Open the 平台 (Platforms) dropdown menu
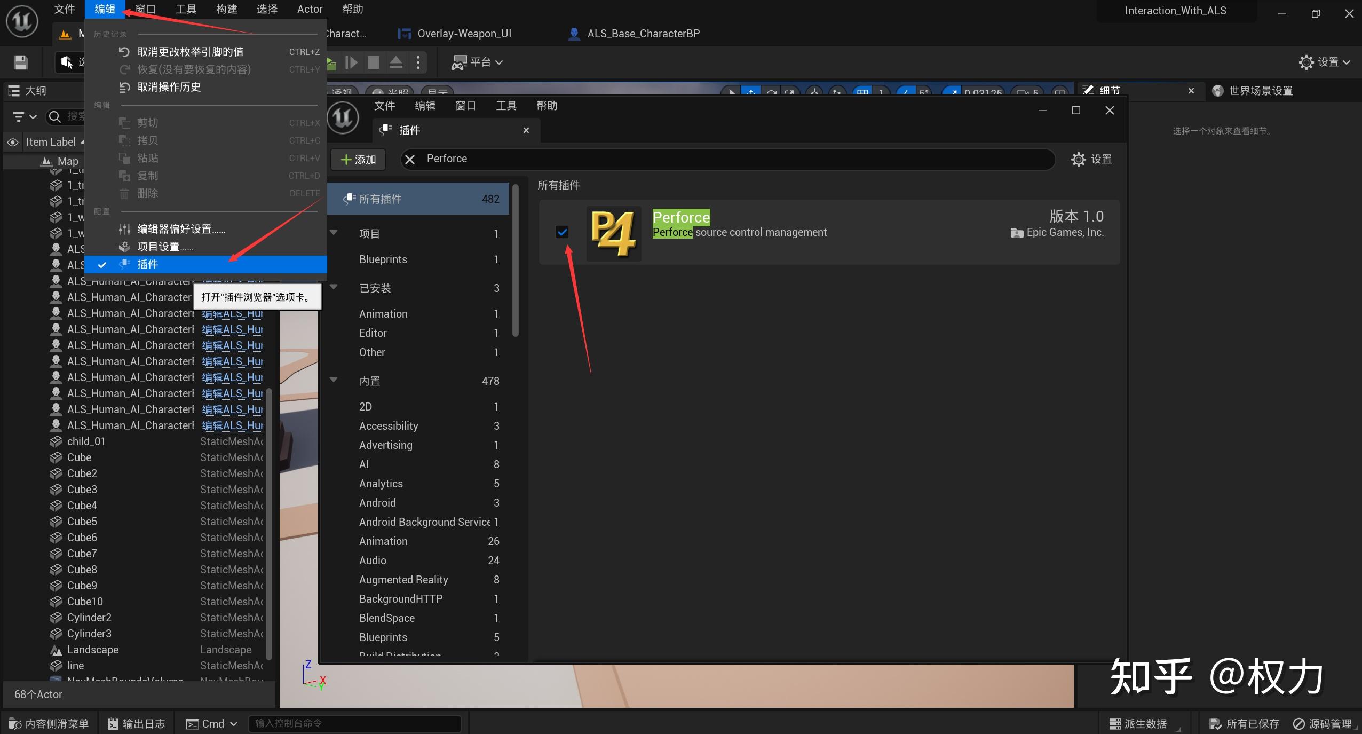This screenshot has width=1362, height=734. point(478,62)
